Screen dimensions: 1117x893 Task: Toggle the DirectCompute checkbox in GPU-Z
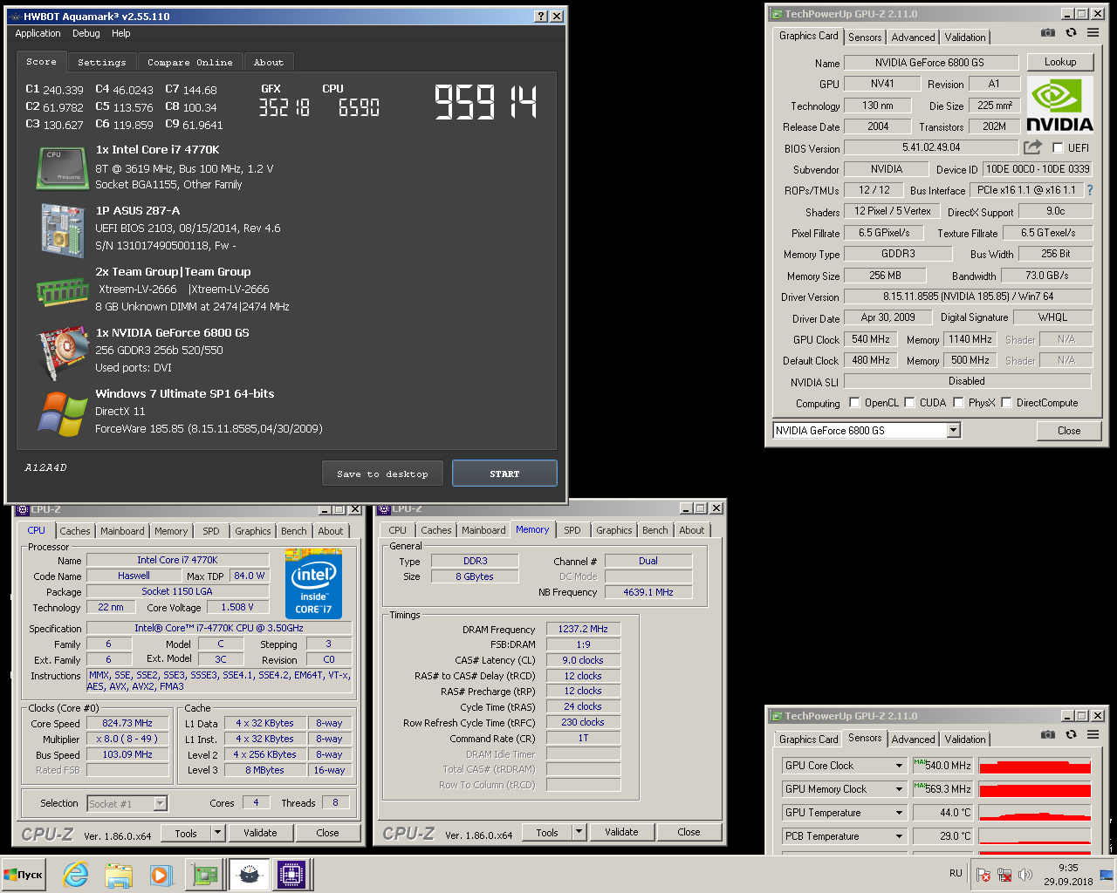pyautogui.click(x=1006, y=402)
